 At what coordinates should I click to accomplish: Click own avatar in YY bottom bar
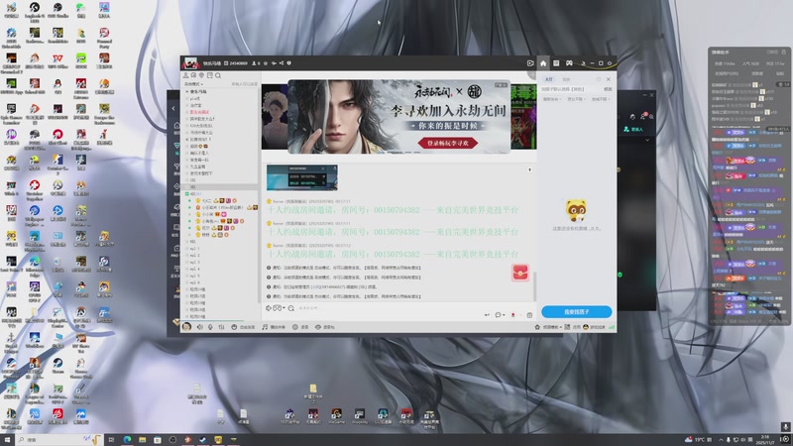pyautogui.click(x=186, y=327)
